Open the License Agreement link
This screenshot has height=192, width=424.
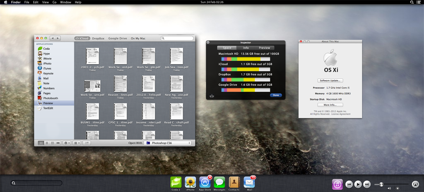coord(341,114)
